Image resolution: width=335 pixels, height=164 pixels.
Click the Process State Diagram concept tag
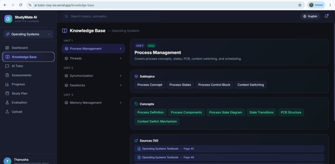pyautogui.click(x=226, y=113)
